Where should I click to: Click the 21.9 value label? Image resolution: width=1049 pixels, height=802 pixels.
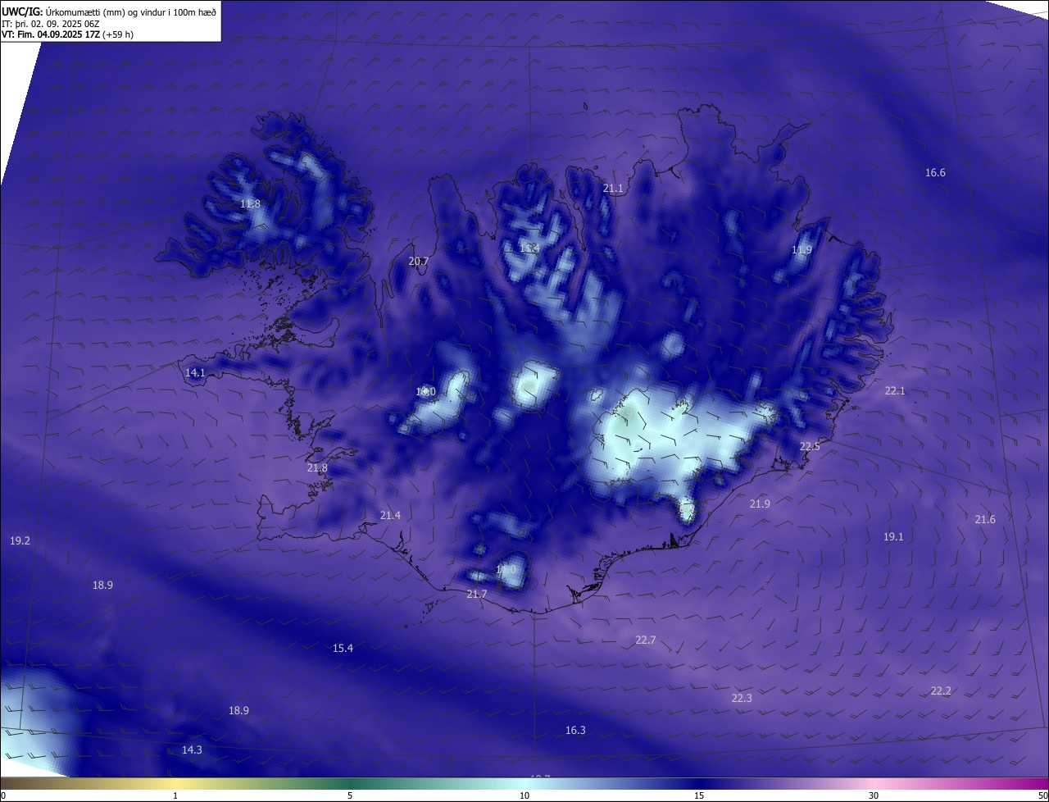[x=760, y=504]
